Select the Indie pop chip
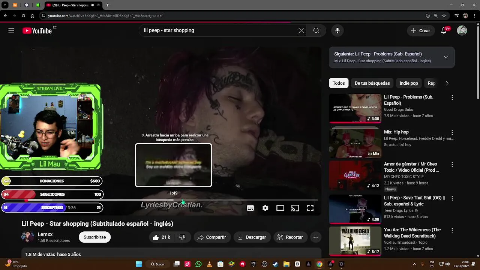 coord(409,83)
